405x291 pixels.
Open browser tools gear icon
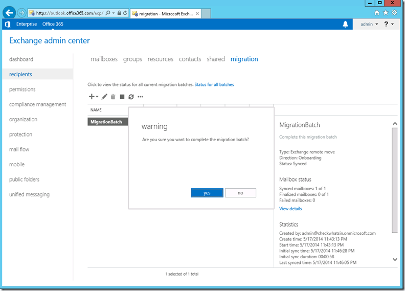394,12
